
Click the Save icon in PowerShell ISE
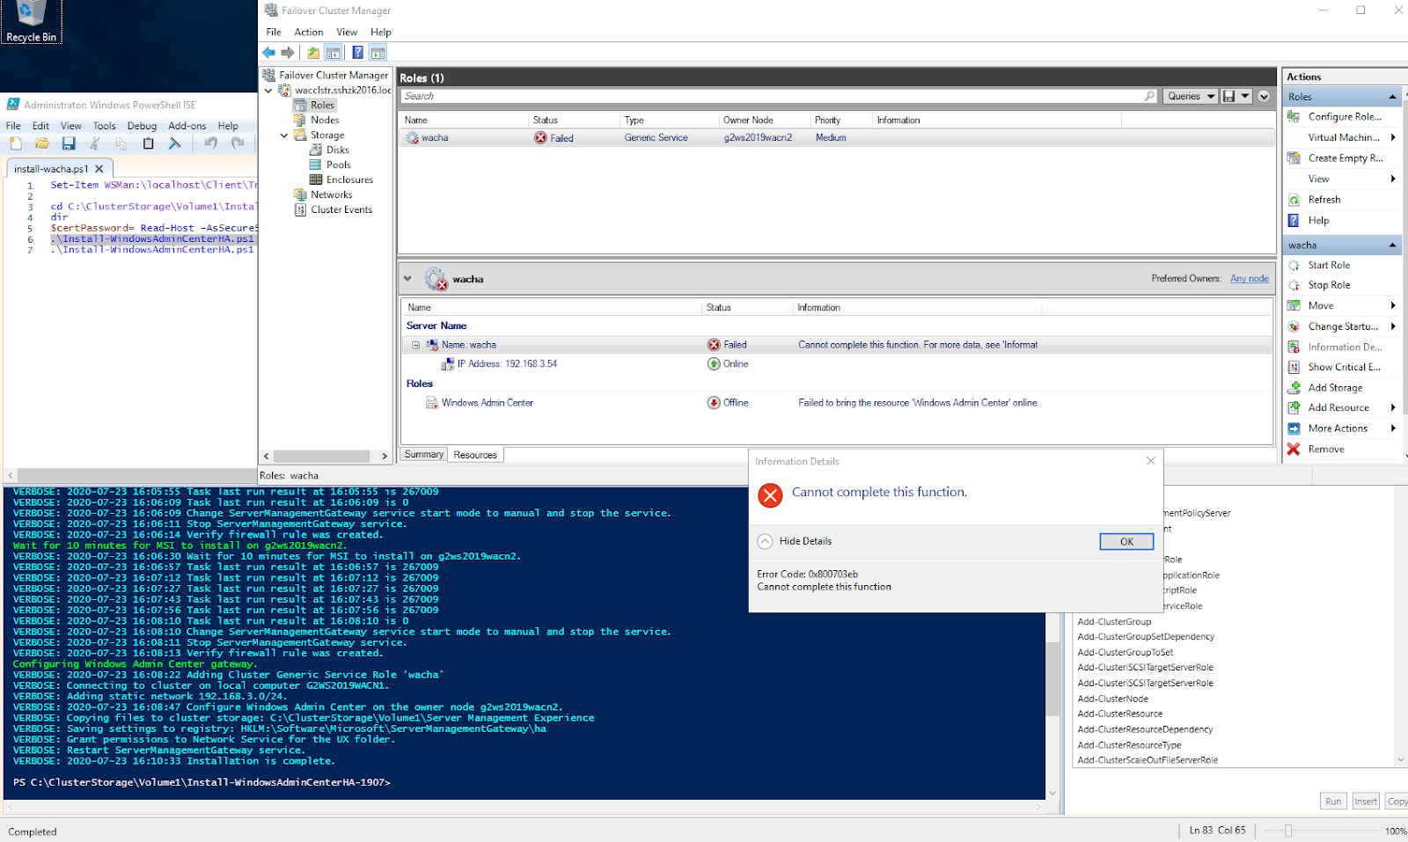[x=69, y=143]
